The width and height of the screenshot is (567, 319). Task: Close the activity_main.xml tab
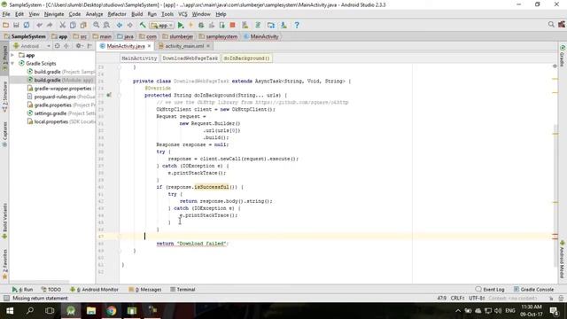(208, 46)
